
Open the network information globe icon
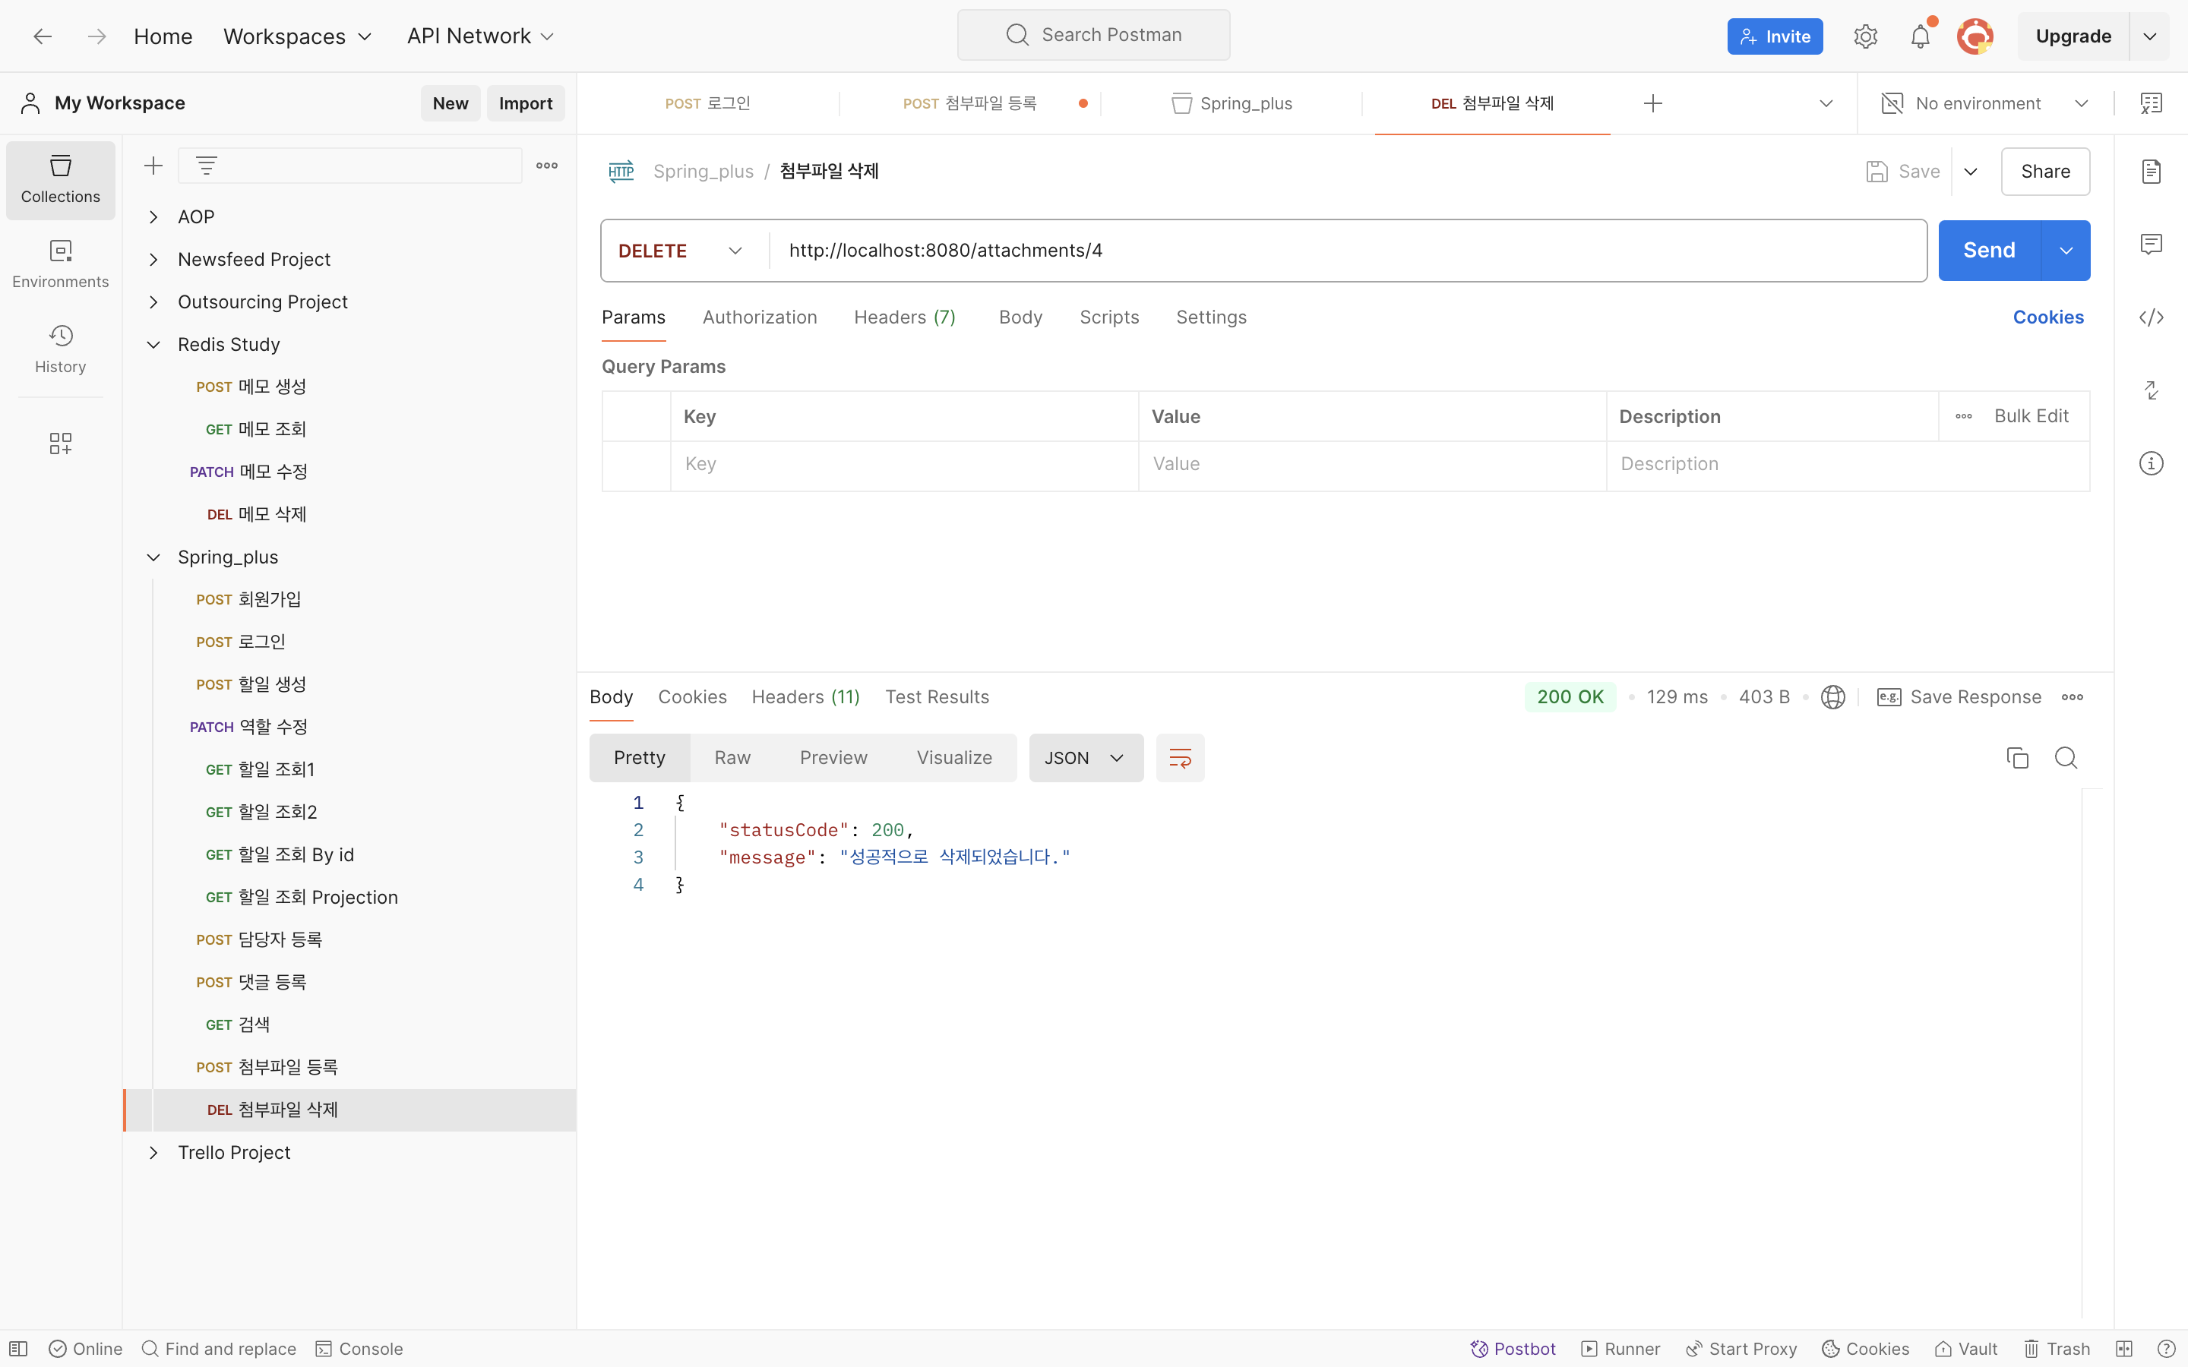click(x=1832, y=697)
